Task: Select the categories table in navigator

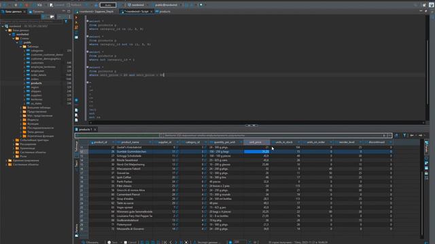Action: [37, 51]
